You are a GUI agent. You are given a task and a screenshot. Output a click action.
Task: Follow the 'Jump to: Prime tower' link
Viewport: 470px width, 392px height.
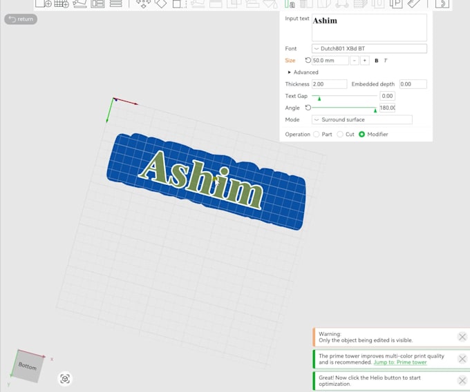400,362
